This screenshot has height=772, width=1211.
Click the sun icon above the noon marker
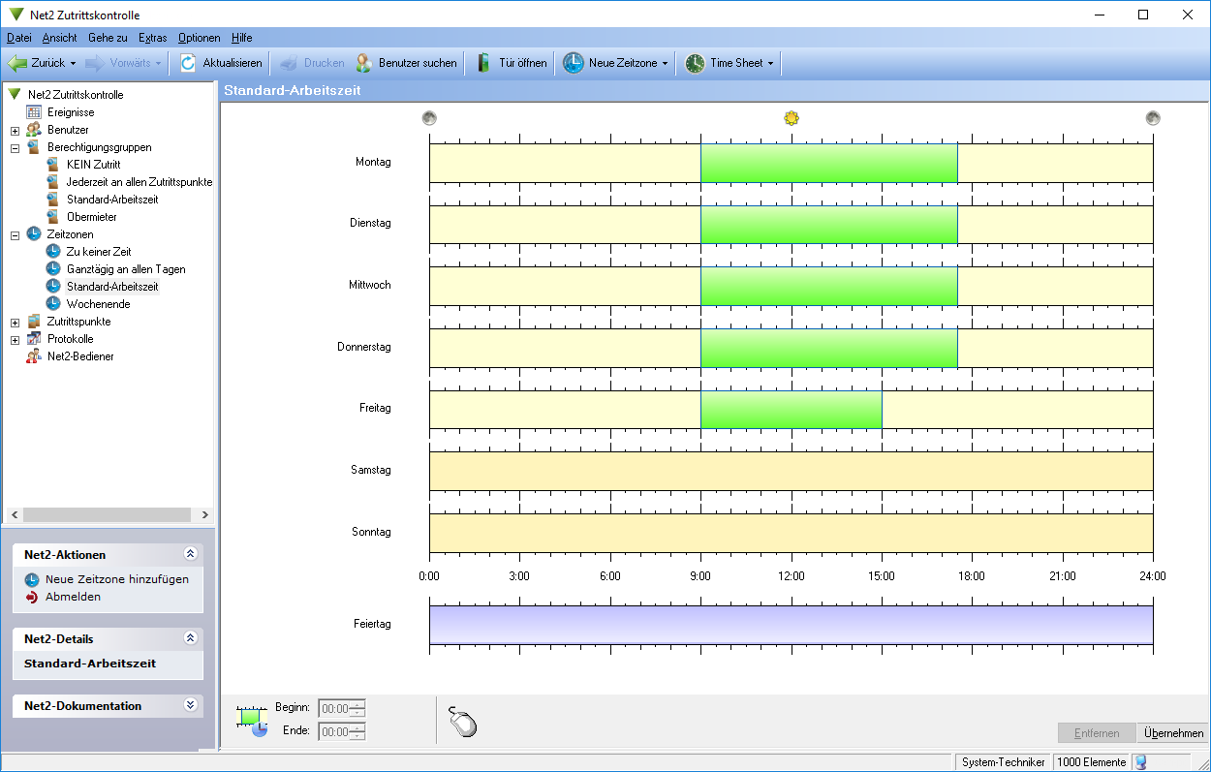[x=792, y=118]
